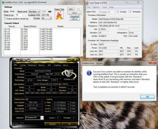Click the Validate button in CPU-Z
Viewport: 158px width, 129px height.
point(52,124)
